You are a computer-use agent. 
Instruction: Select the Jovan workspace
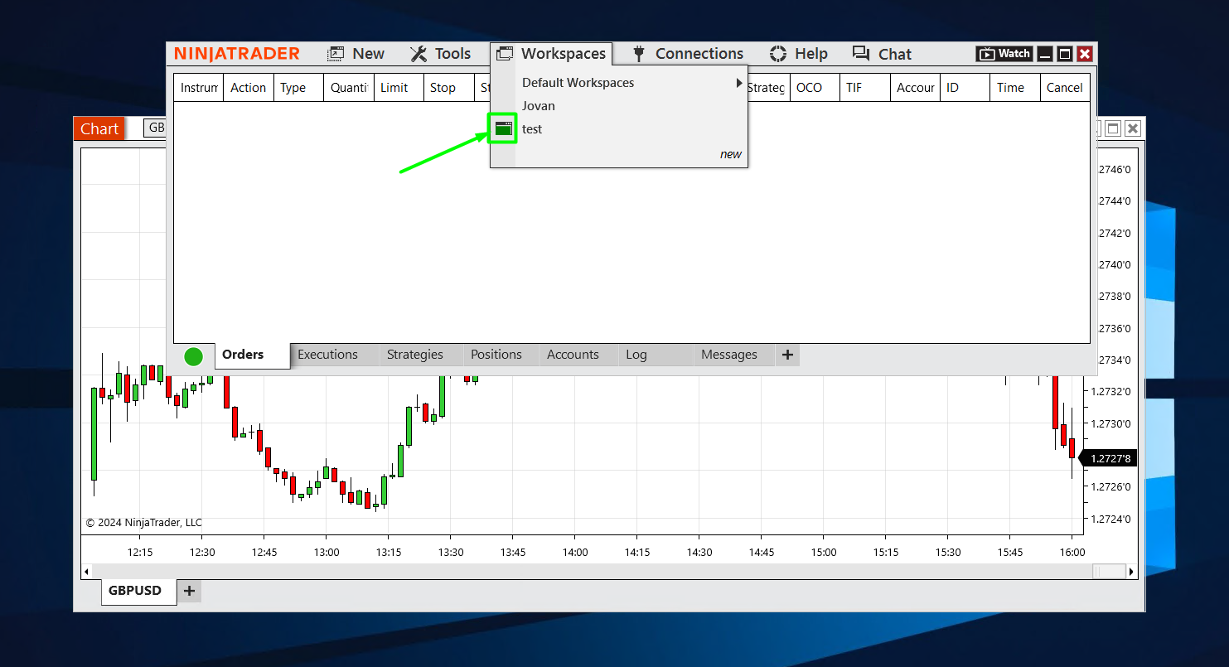(539, 106)
